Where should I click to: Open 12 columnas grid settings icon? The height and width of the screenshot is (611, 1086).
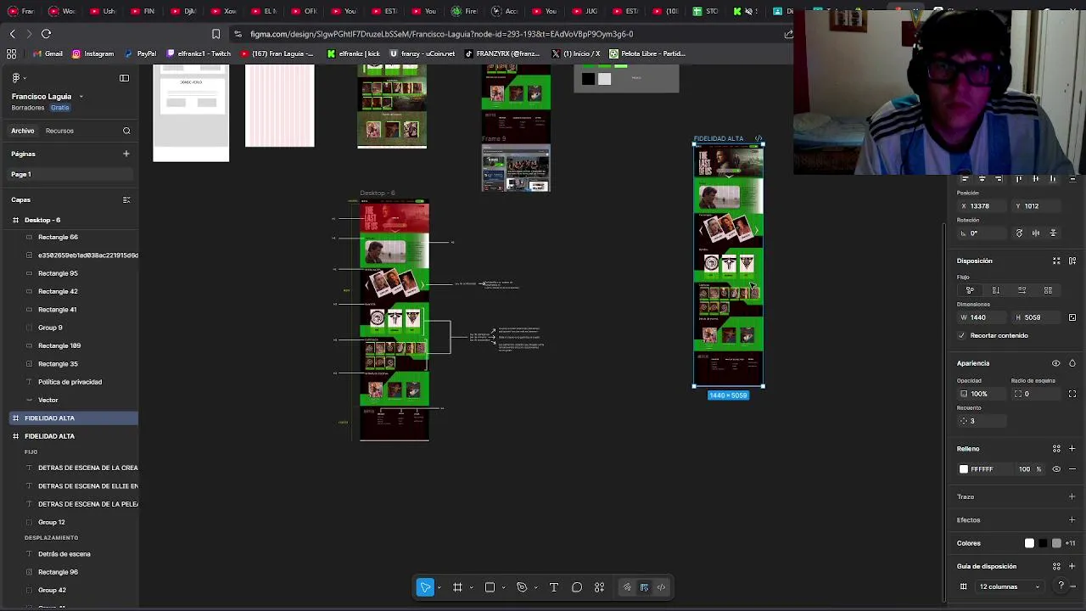click(963, 586)
